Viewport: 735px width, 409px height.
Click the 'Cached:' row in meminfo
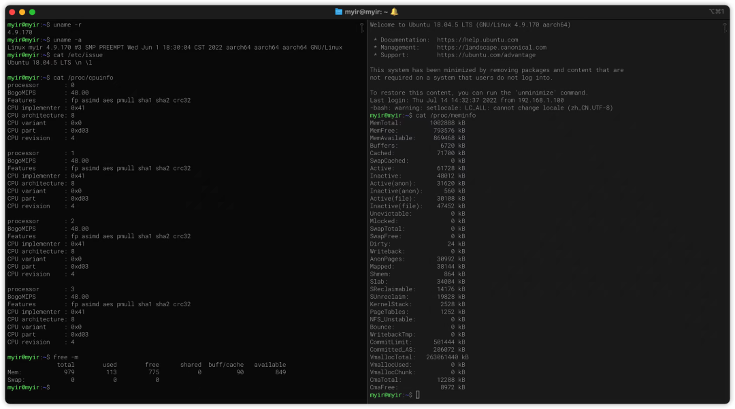pyautogui.click(x=417, y=153)
